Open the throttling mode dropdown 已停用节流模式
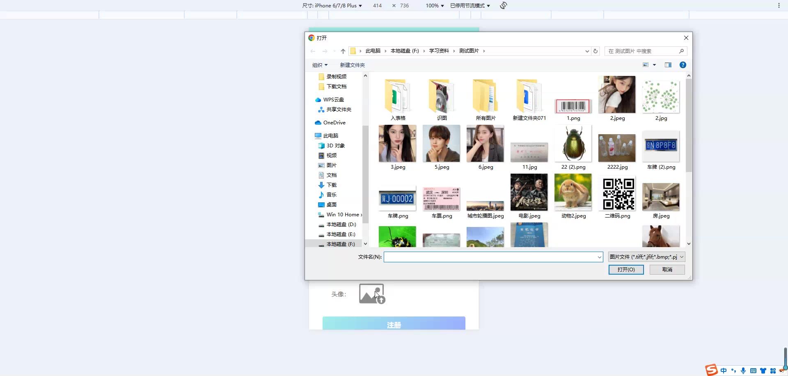The width and height of the screenshot is (788, 376). pyautogui.click(x=470, y=6)
